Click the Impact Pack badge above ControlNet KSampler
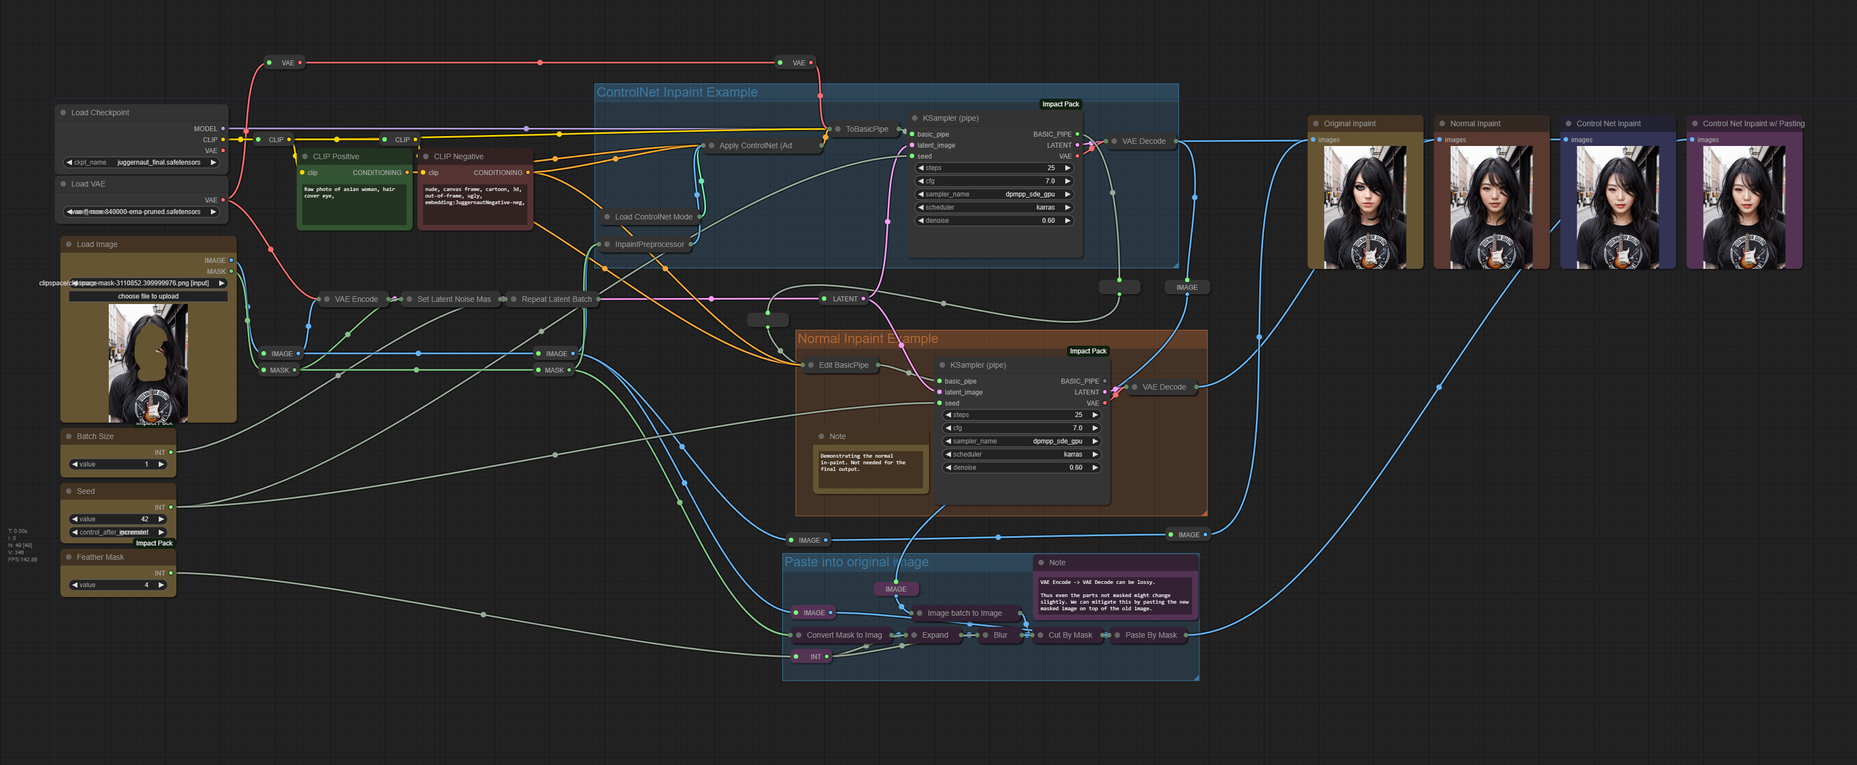Screen dimensions: 1857x765 [1060, 104]
